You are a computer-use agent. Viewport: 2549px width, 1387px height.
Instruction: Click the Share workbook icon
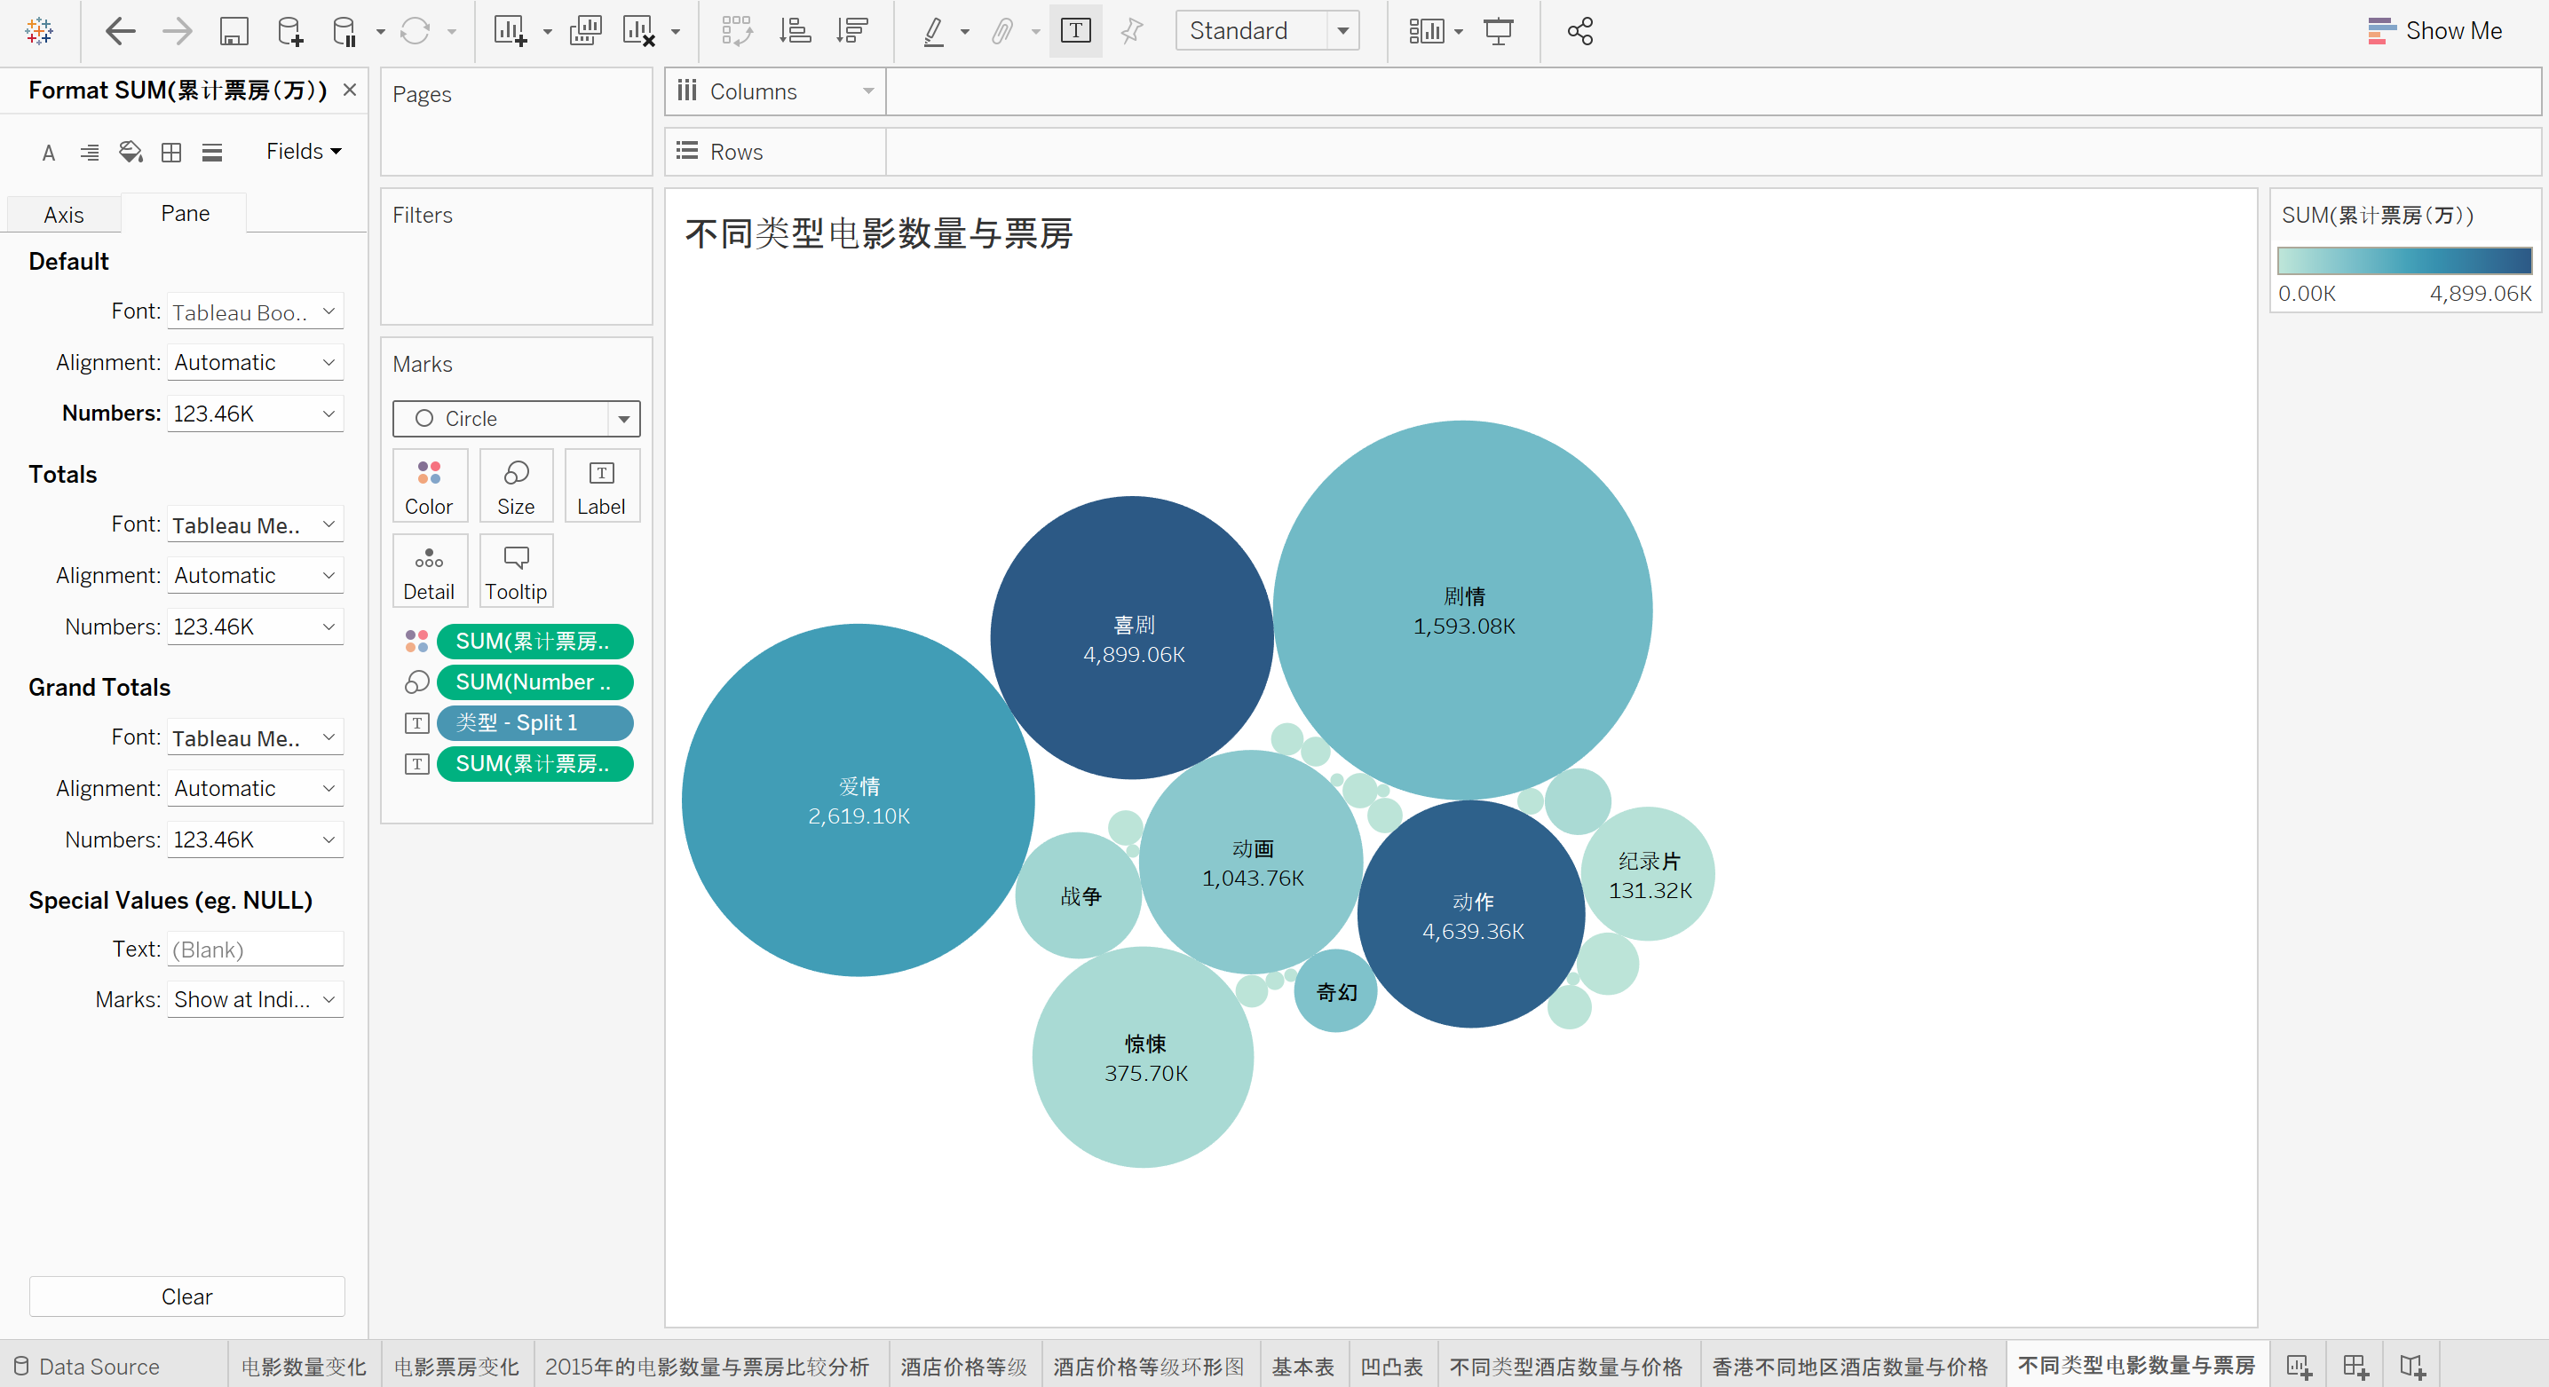click(1579, 32)
